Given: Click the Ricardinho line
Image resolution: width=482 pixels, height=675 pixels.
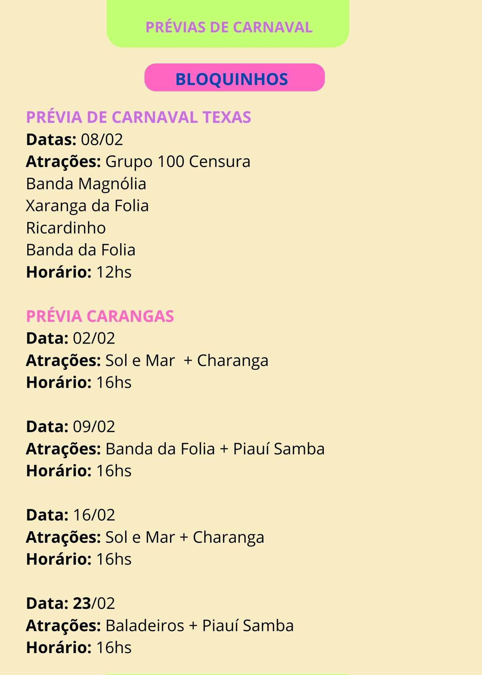Looking at the screenshot, I should pos(66,228).
